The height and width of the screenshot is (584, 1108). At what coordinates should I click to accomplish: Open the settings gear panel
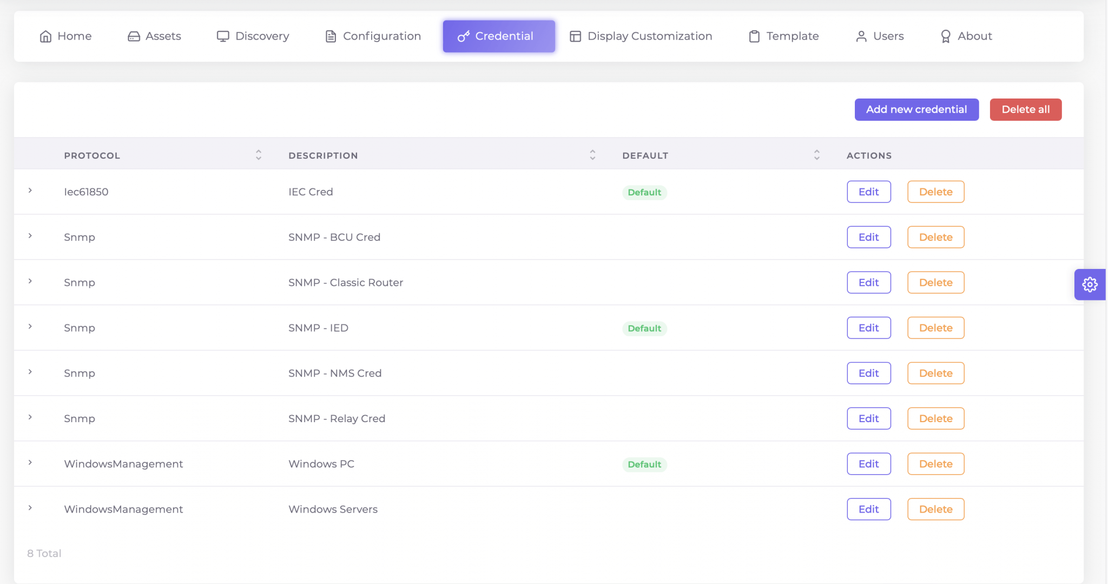tap(1090, 285)
